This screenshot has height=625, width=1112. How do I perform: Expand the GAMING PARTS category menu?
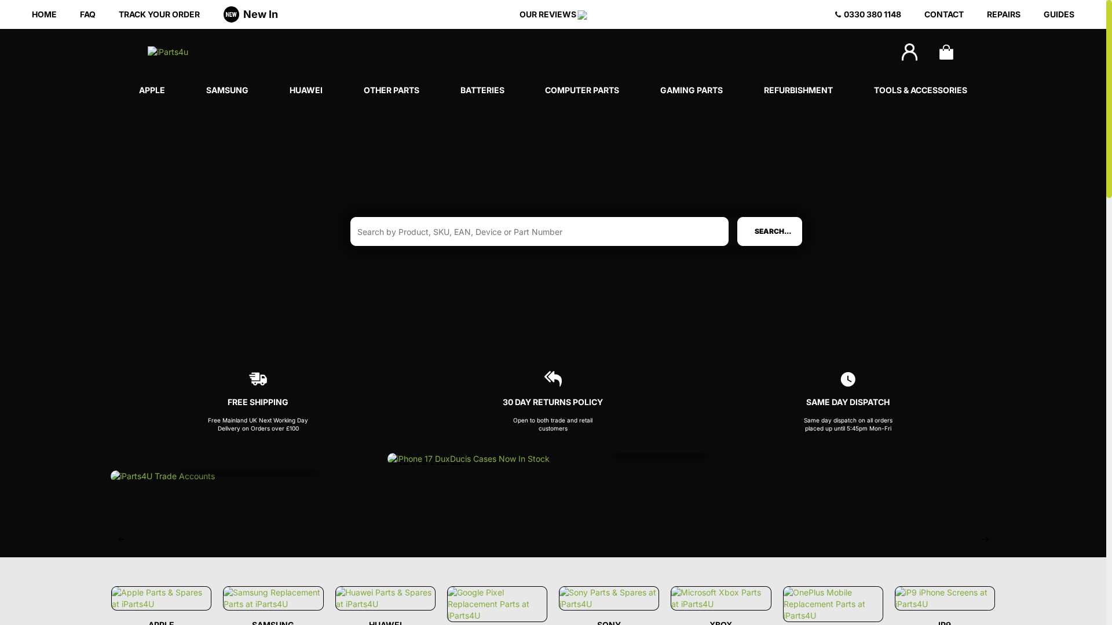[691, 90]
